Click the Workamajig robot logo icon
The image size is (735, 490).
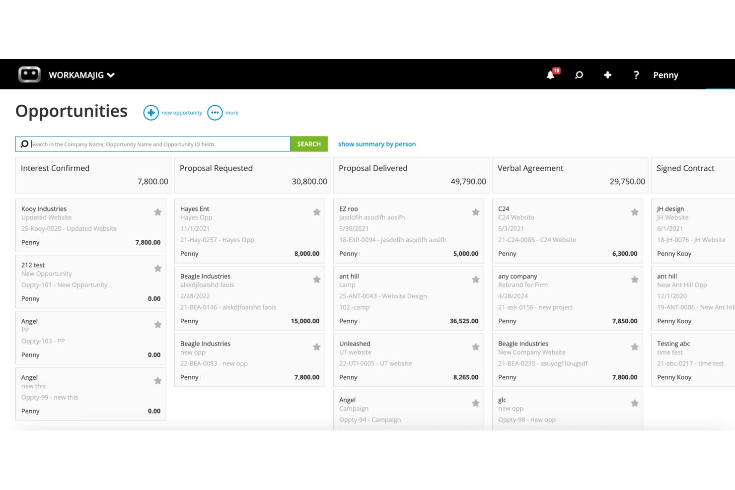(x=29, y=74)
